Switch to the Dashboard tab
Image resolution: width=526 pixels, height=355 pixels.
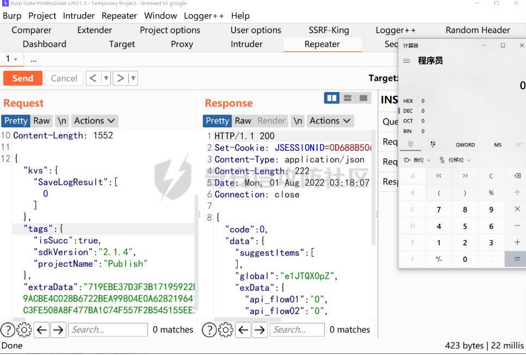45,44
